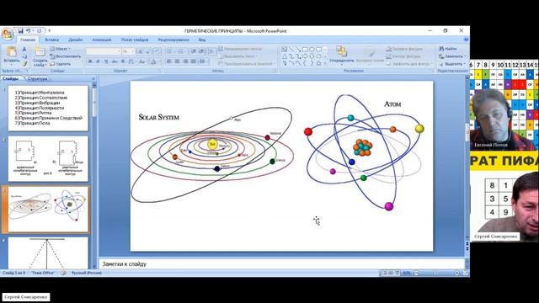The image size is (539, 303).
Task: Save the presentation from quick access toolbar
Action: click(x=20, y=31)
